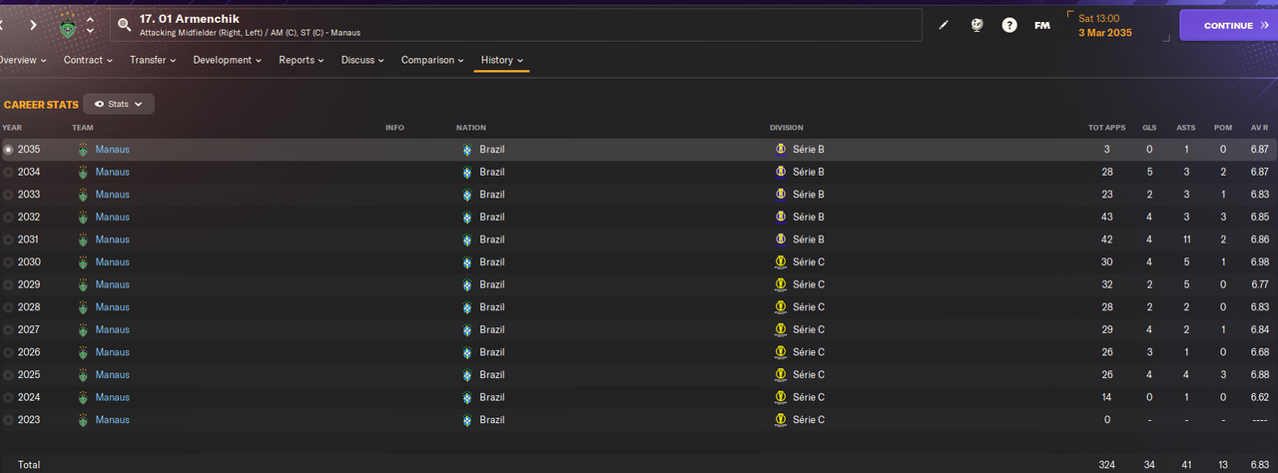Click the 11 assists value for 2031

[1186, 239]
